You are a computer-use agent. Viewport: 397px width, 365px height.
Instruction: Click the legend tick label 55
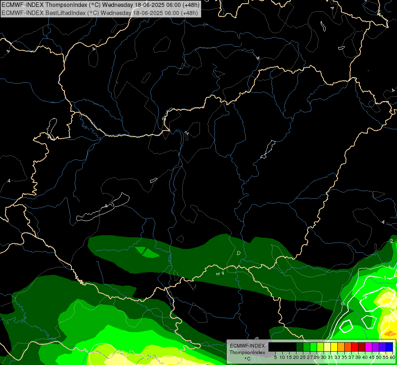(x=386, y=357)
